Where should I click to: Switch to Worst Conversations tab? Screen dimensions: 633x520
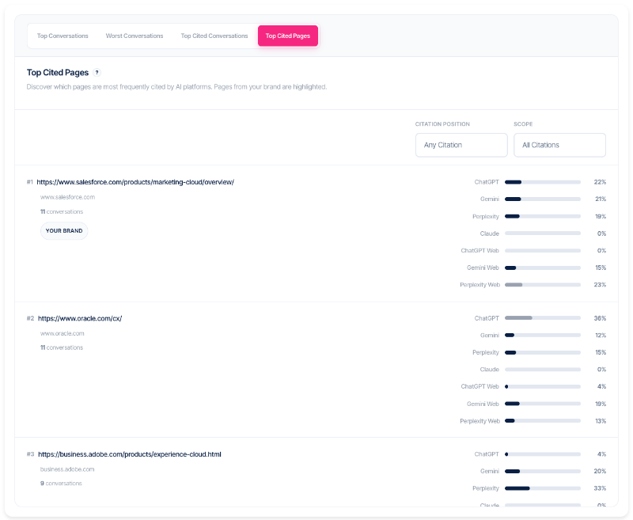click(x=135, y=36)
